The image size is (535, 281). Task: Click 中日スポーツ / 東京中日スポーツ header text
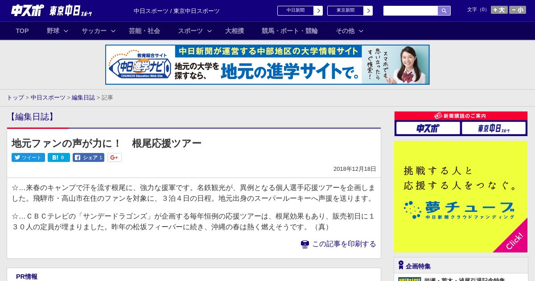pyautogui.click(x=177, y=11)
